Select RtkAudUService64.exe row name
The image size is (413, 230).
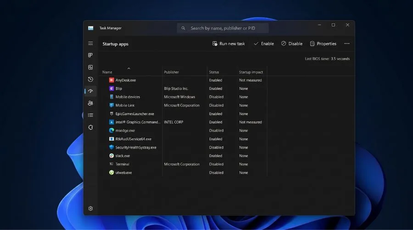click(x=133, y=139)
